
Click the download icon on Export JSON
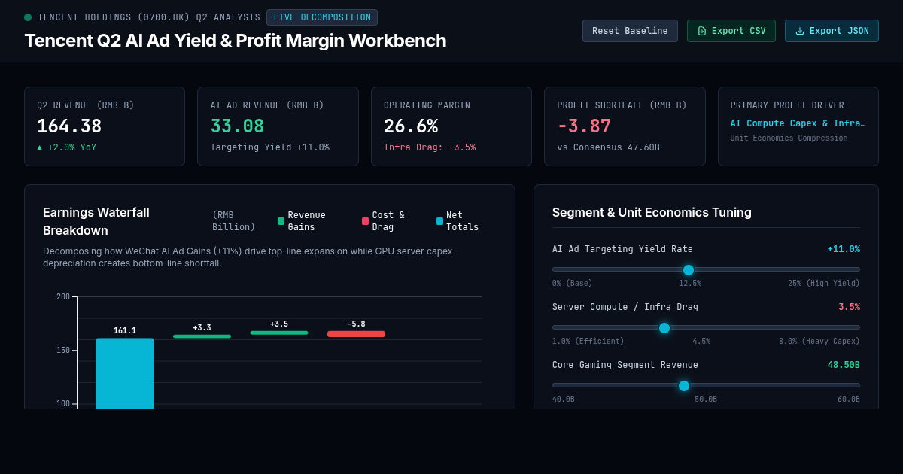pyautogui.click(x=800, y=31)
